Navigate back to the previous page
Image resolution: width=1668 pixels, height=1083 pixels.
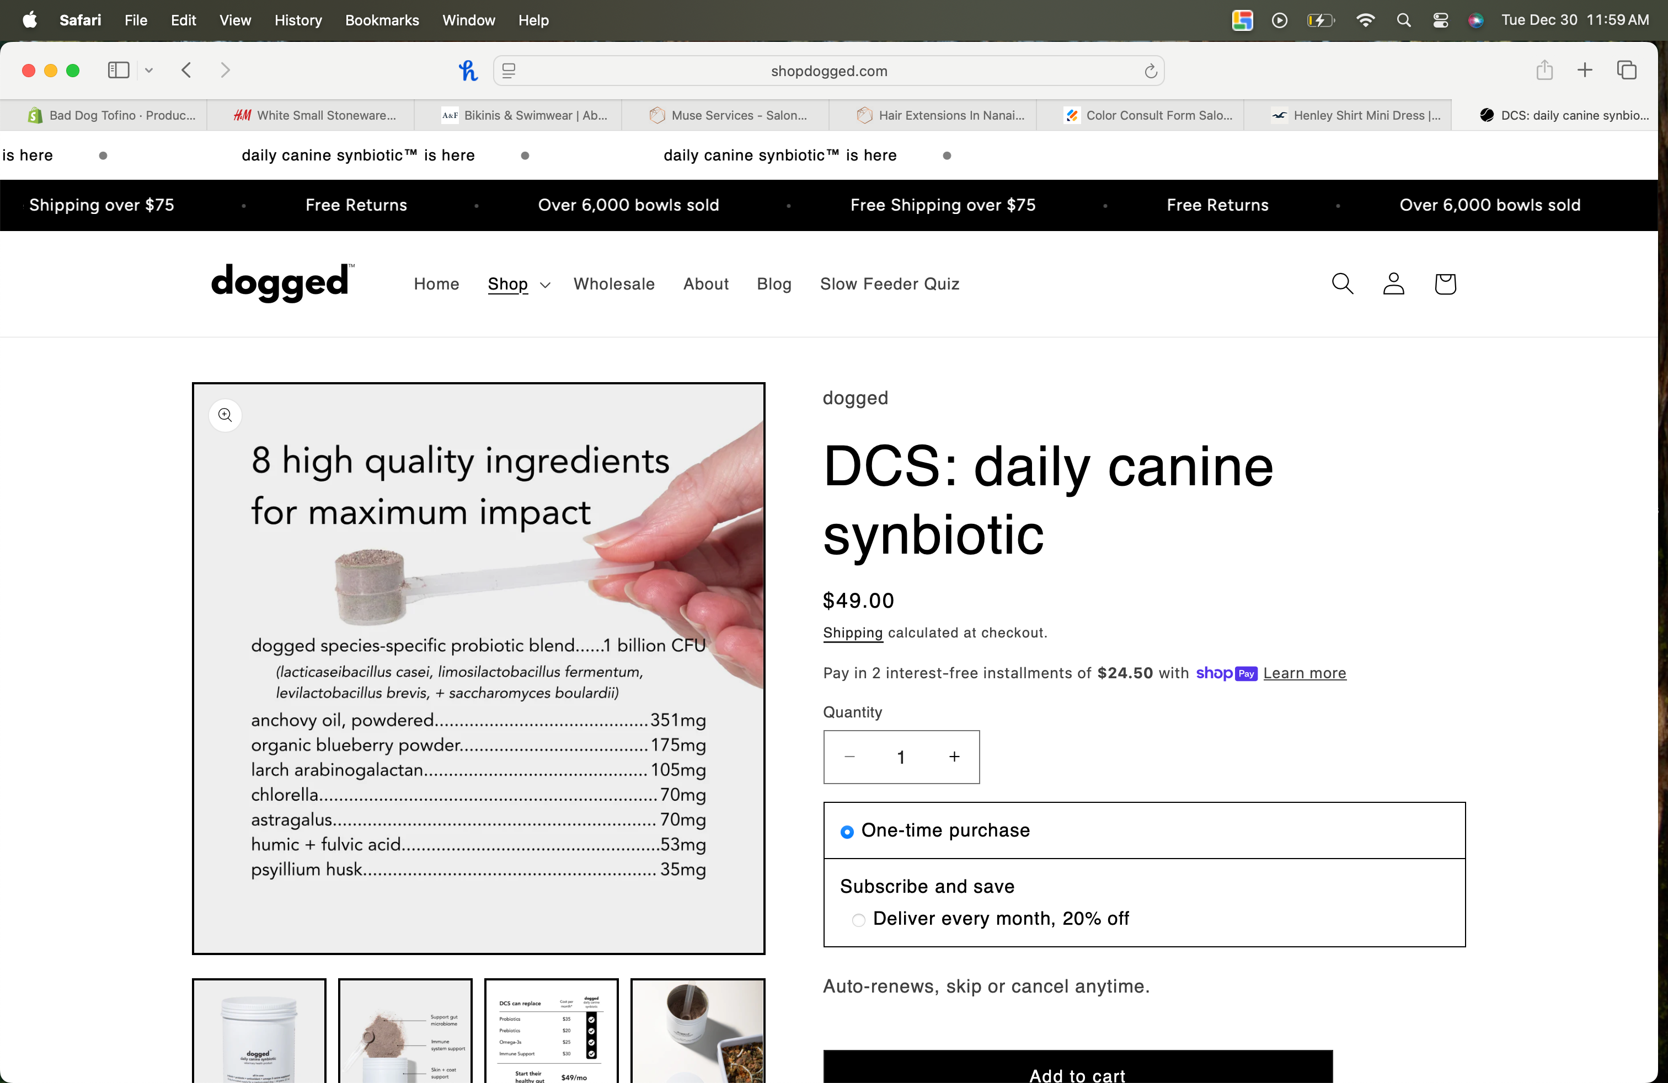tap(186, 70)
